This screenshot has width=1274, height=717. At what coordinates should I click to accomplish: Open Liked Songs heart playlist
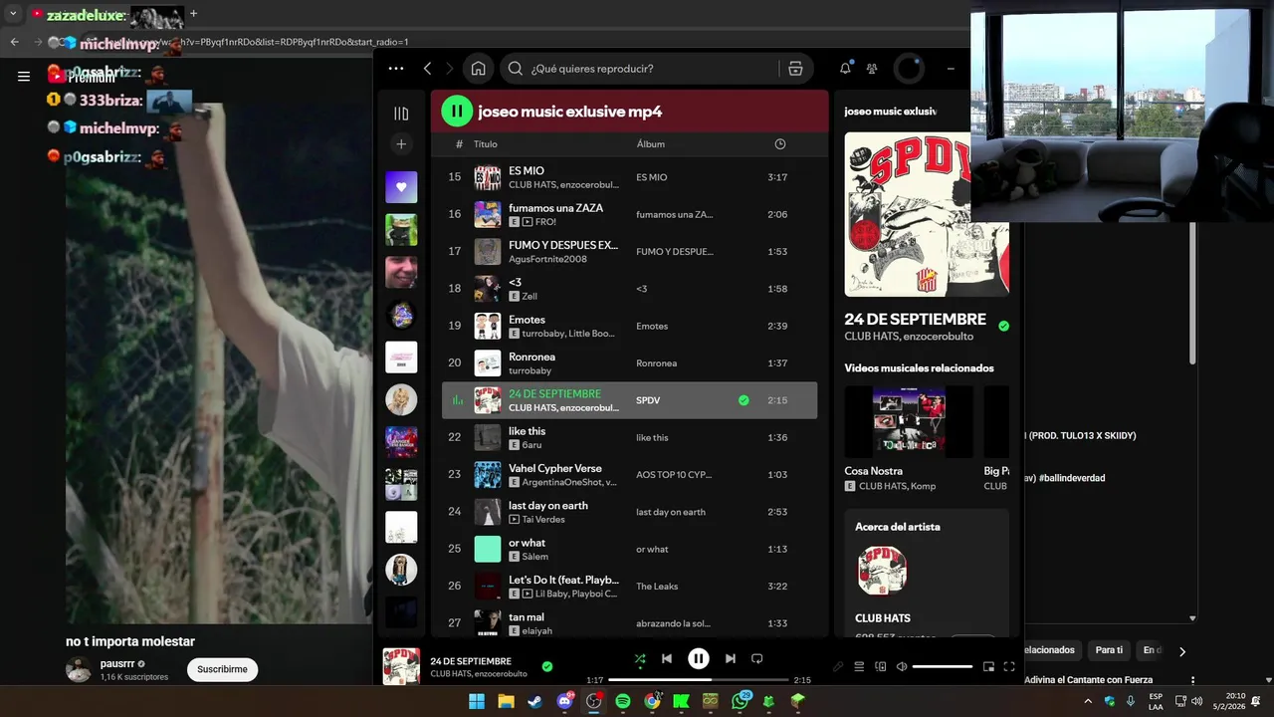click(x=401, y=187)
